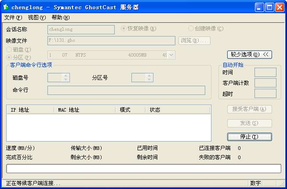This screenshot has width=287, height=189.
Task: Click the 剩余大小(MB) label
Action: [x=87, y=157]
